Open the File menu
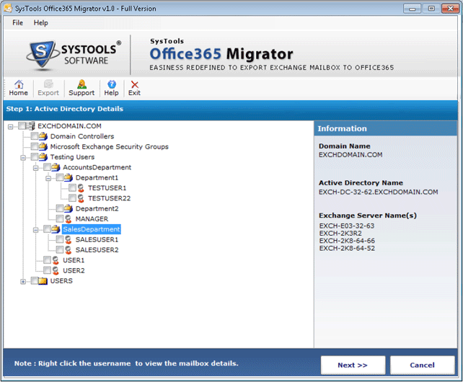Viewport: 463px width, 382px height. pyautogui.click(x=18, y=23)
